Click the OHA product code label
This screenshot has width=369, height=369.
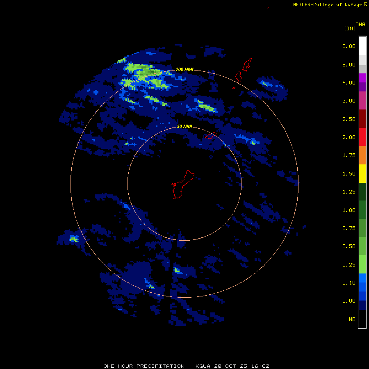[x=360, y=25]
